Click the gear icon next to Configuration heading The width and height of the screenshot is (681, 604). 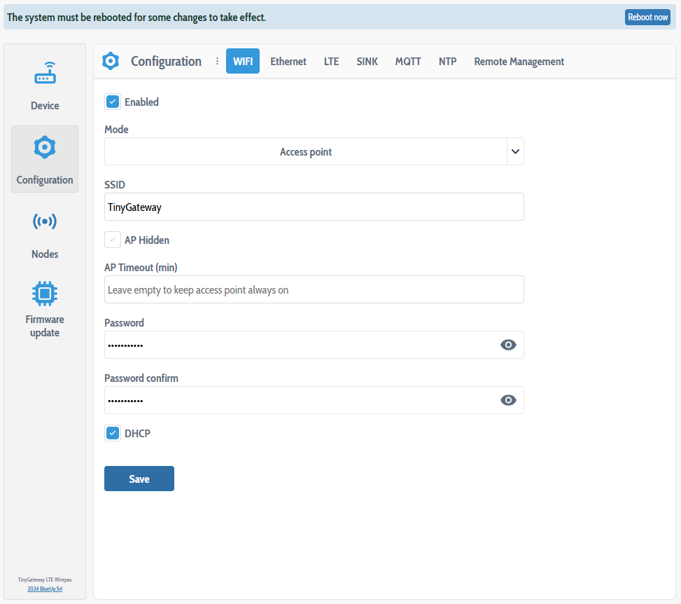point(111,61)
